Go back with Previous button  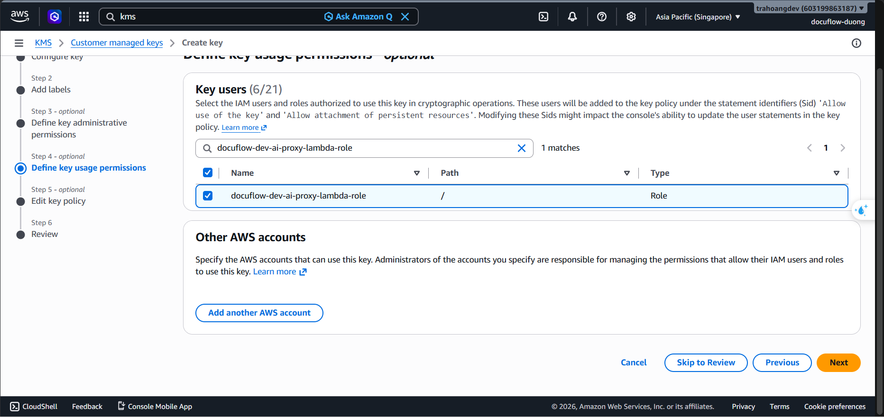782,363
